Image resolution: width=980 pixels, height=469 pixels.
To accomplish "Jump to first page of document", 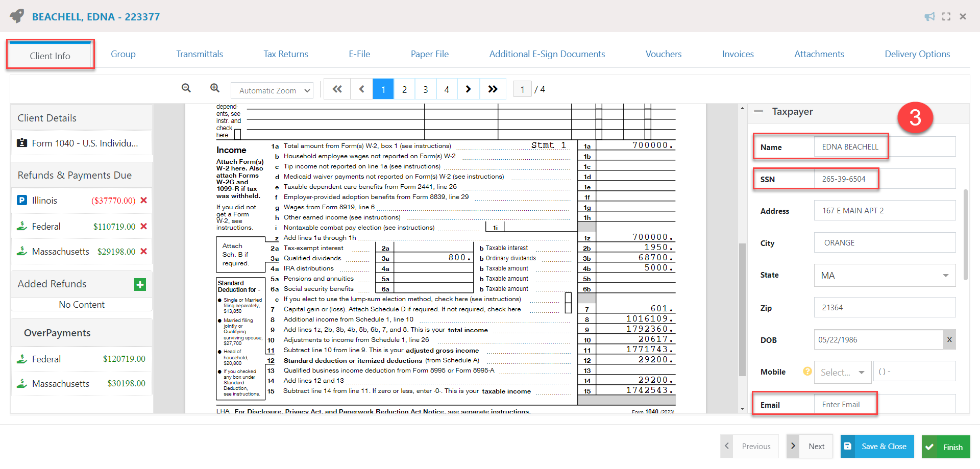I will 337,89.
